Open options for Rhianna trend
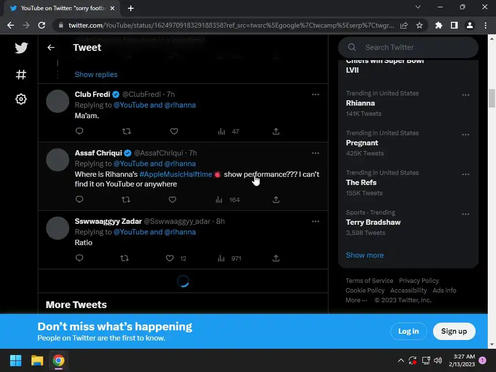 pyautogui.click(x=465, y=95)
